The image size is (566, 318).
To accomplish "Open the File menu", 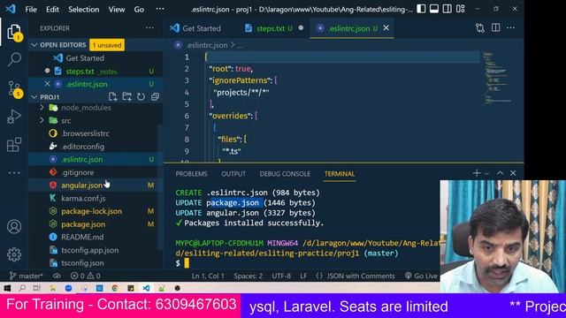I will 31,10.
